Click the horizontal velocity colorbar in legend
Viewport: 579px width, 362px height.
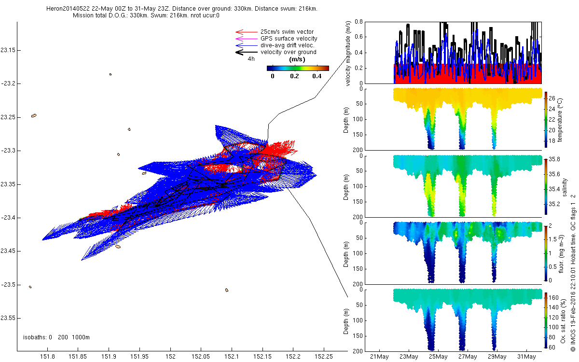coord(298,69)
